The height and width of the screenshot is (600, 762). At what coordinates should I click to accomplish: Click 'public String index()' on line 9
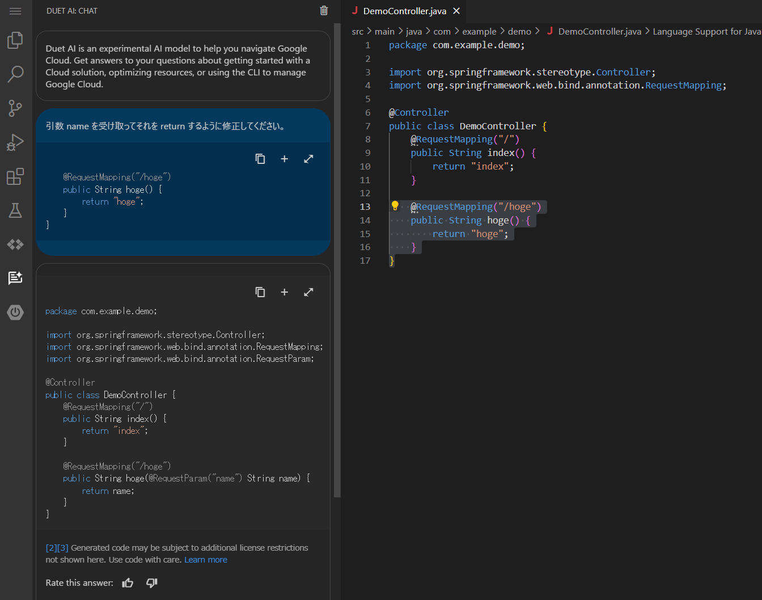tap(468, 153)
